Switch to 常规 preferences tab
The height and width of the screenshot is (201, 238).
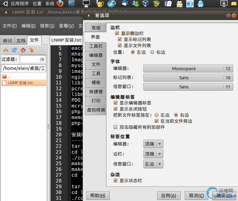click(96, 28)
